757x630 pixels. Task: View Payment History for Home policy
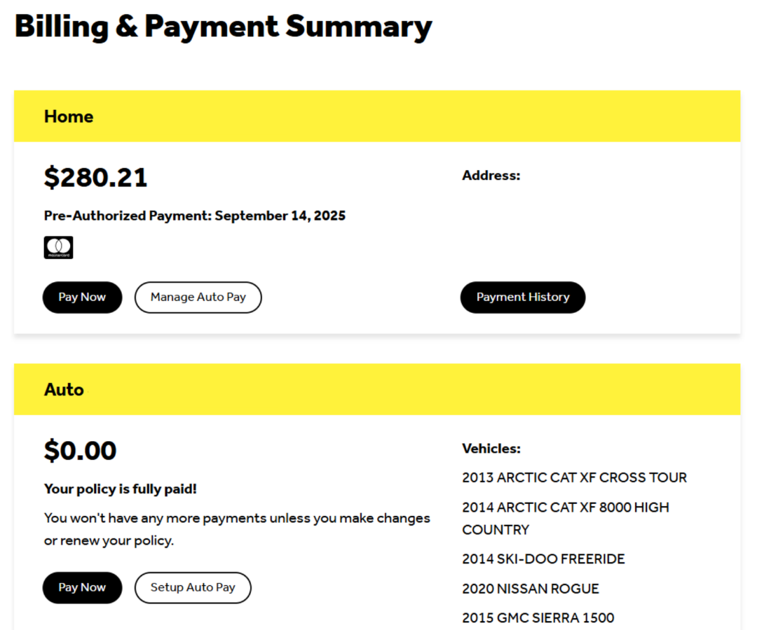tap(522, 297)
